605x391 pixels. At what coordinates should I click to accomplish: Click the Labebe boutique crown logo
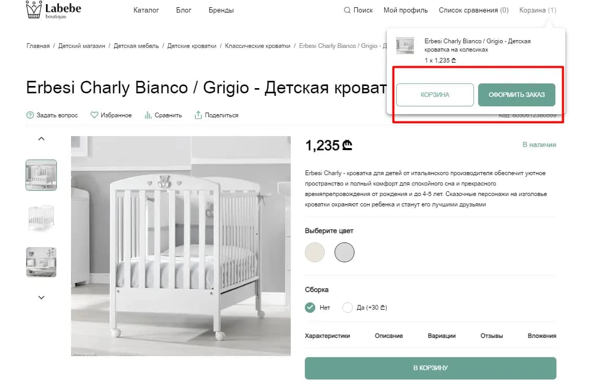(x=34, y=10)
